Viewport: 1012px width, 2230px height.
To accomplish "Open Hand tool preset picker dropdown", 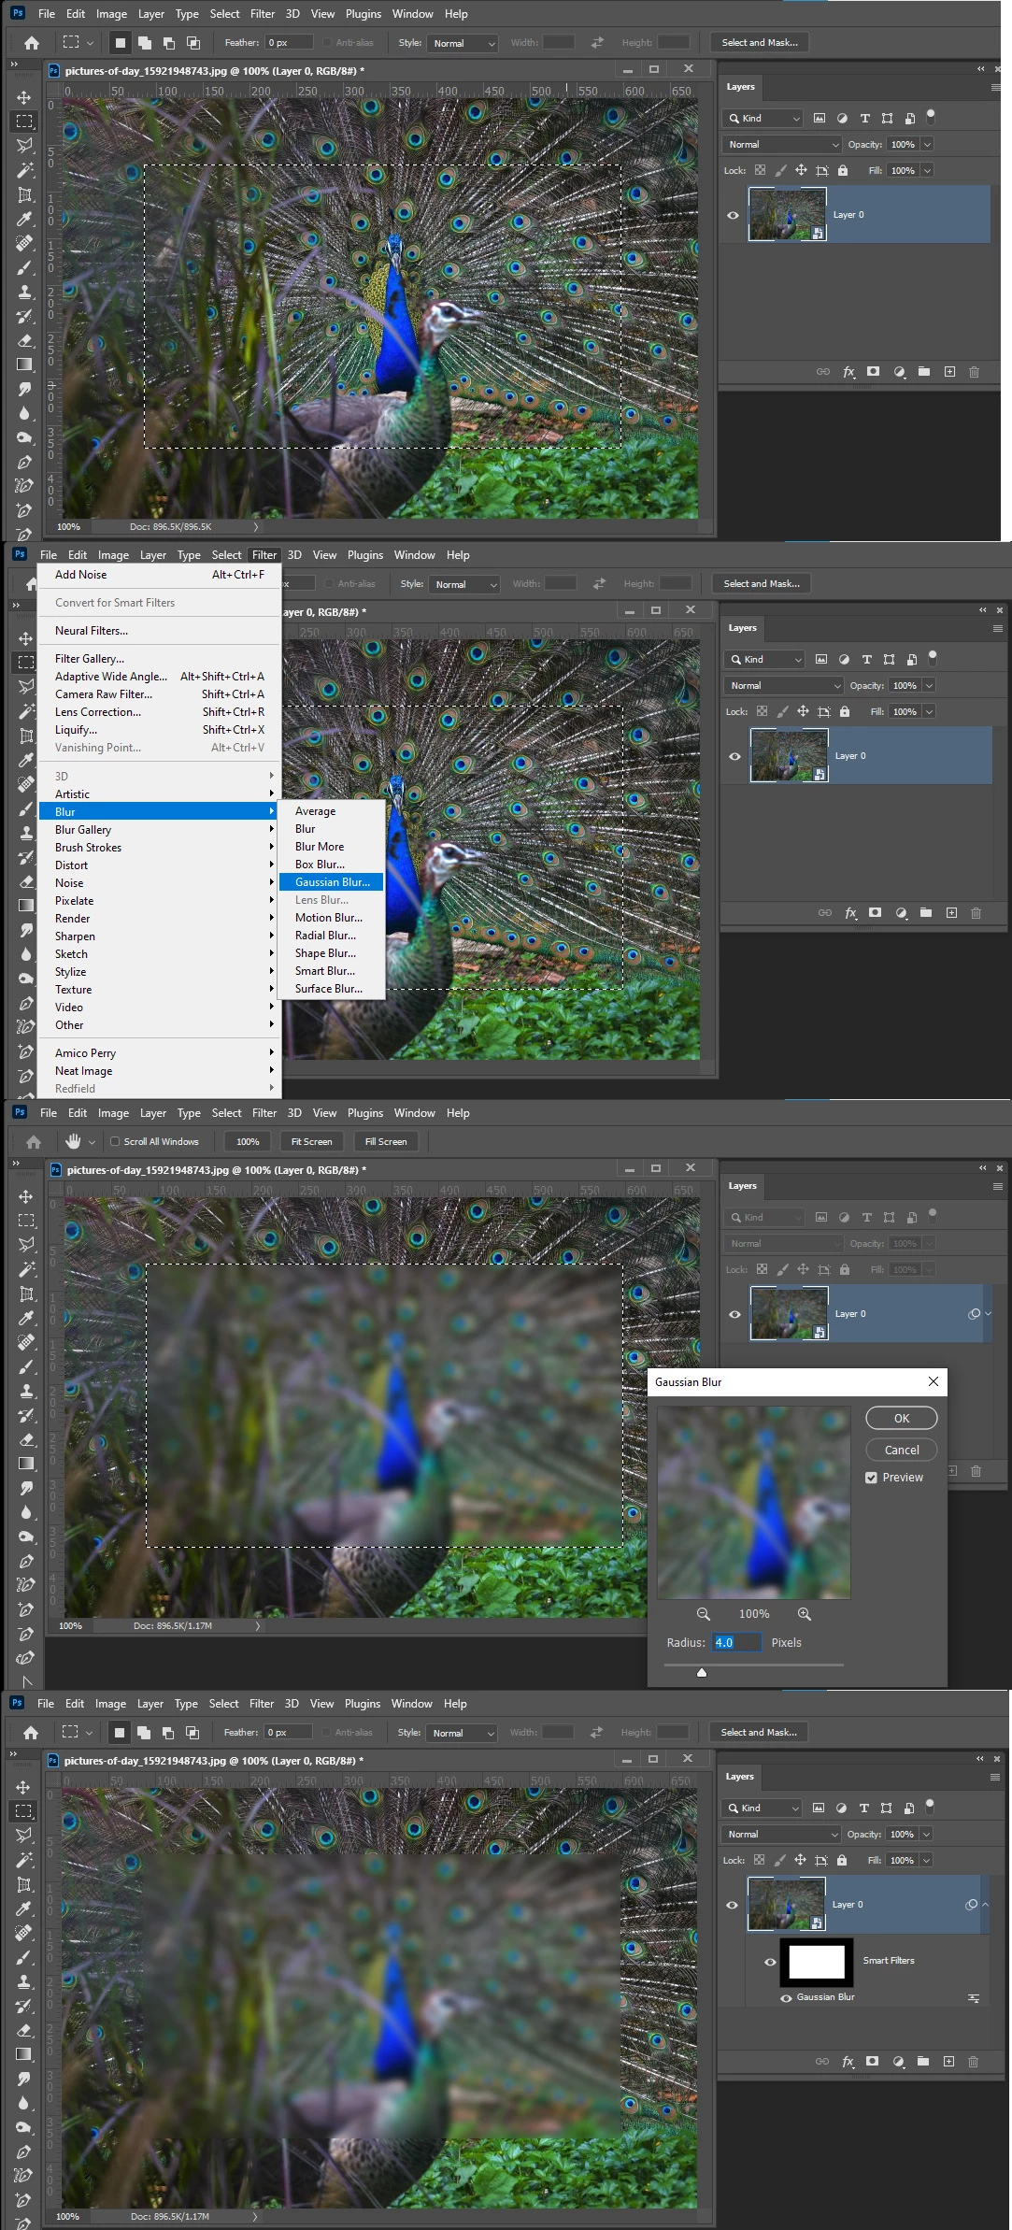I will (x=92, y=1142).
